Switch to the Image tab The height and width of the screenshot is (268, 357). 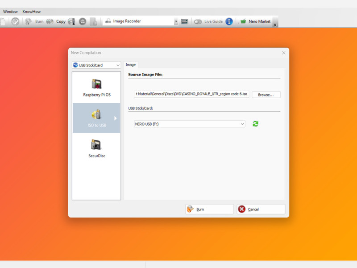(x=131, y=65)
